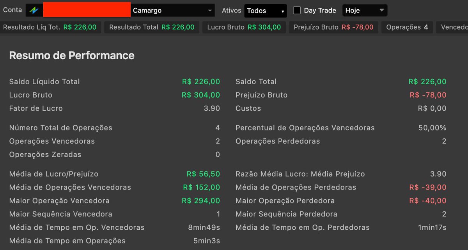Click the Operações 4 summary chip
The width and height of the screenshot is (468, 250).
point(407,27)
